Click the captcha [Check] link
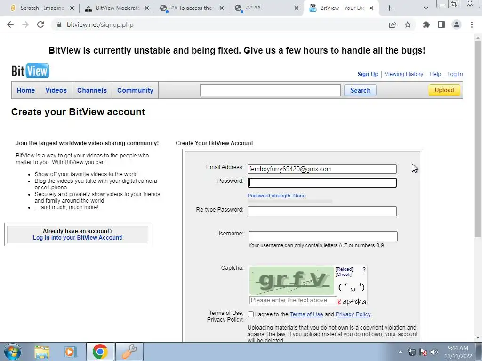Image resolution: width=482 pixels, height=361 pixels. click(343, 275)
